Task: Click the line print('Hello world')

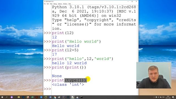Action: (x=76, y=42)
